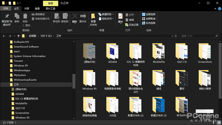
Task: Go back with the left arrow
Action: click(4, 36)
